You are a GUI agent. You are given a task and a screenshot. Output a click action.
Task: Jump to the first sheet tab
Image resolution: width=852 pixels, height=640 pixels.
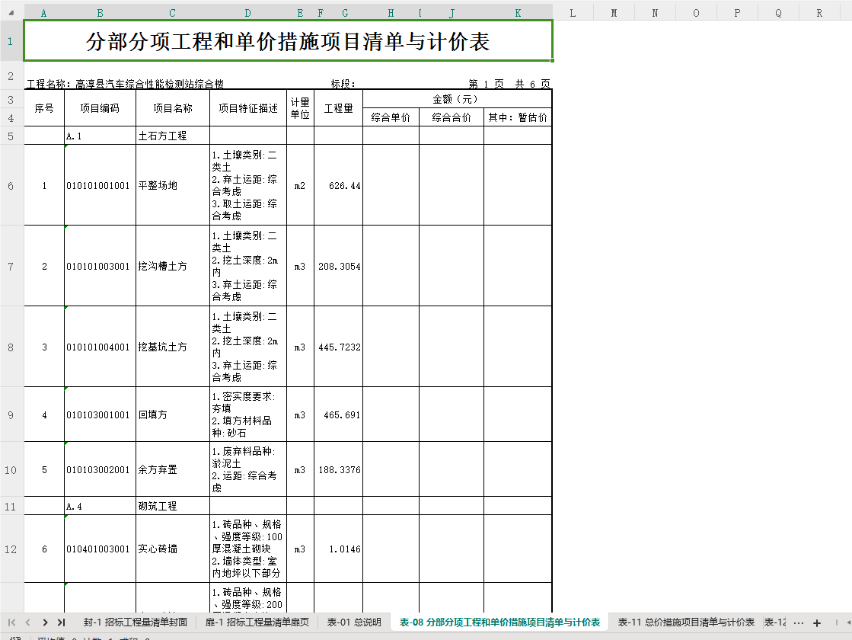coord(11,622)
